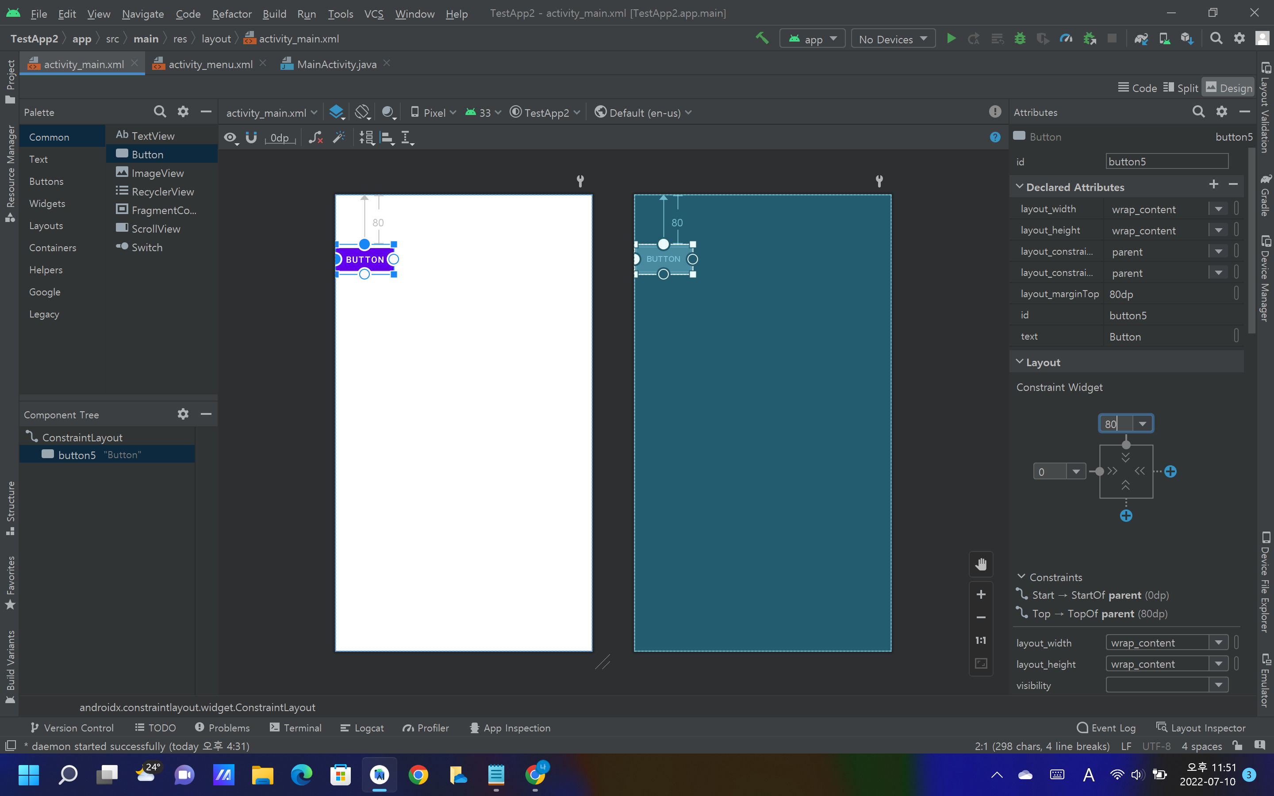The height and width of the screenshot is (796, 1274).
Task: Switch to the MainActivity.java tab
Action: [x=336, y=64]
